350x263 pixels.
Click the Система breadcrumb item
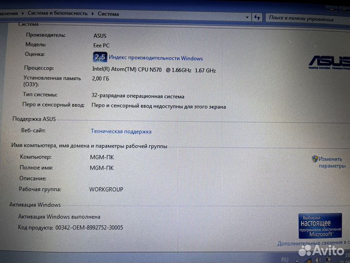click(108, 14)
